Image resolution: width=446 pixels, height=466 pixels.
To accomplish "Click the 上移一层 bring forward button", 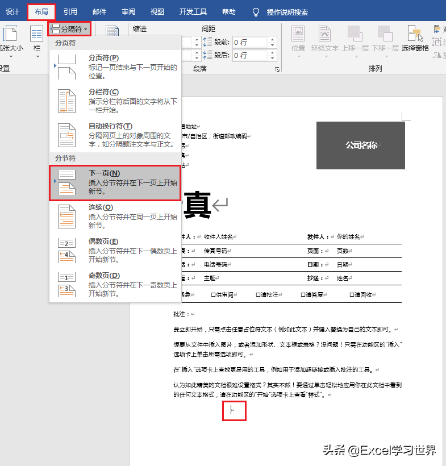I will pos(355,41).
